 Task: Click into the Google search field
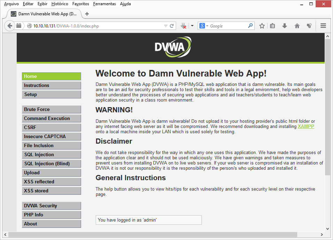click(228, 26)
